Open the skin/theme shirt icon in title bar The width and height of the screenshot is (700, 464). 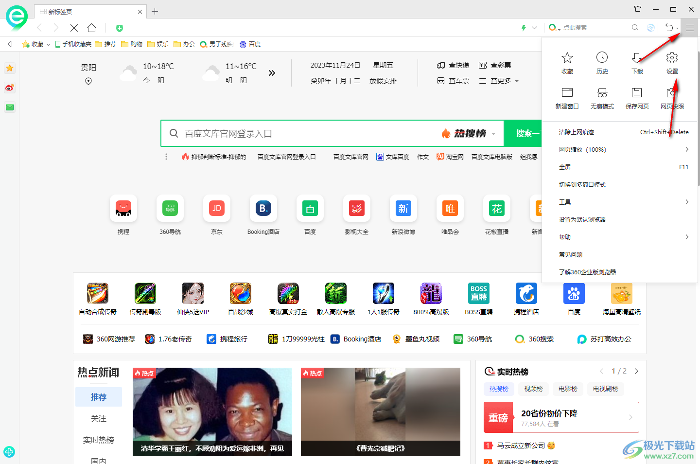click(x=638, y=9)
